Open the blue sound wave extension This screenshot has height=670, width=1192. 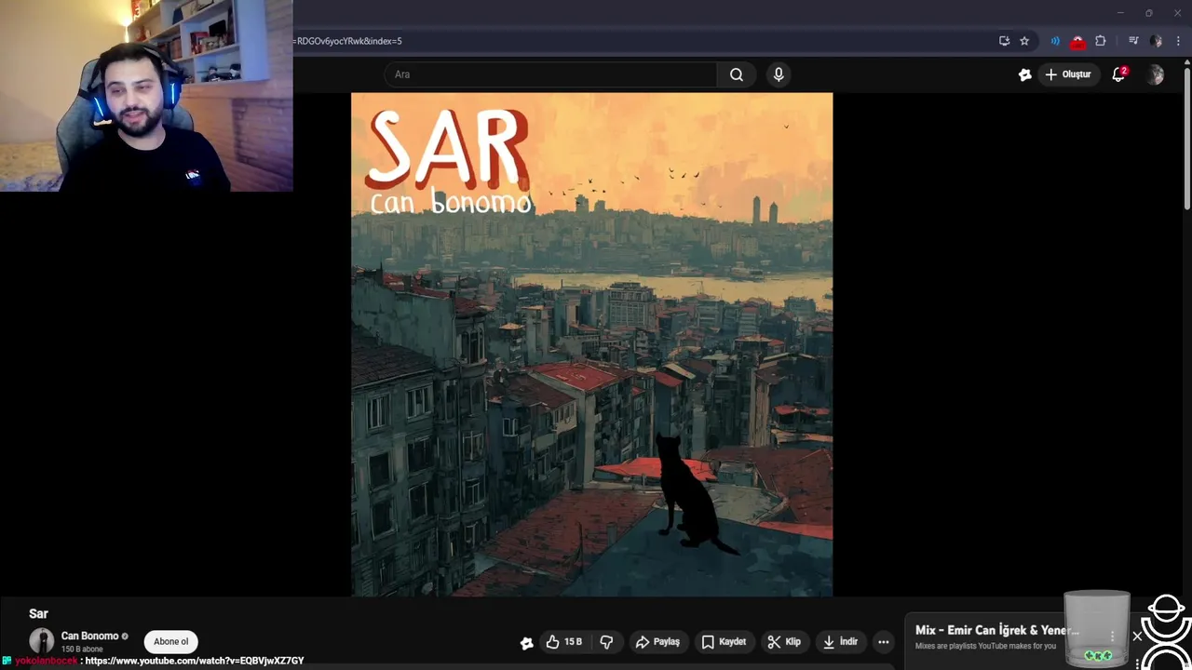point(1055,41)
